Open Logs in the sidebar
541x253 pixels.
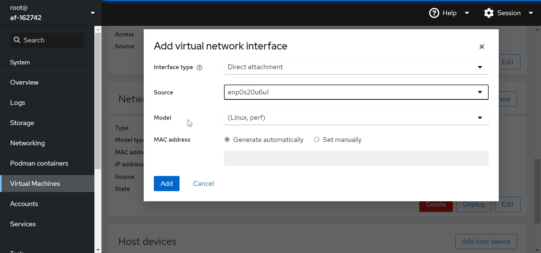47,103
